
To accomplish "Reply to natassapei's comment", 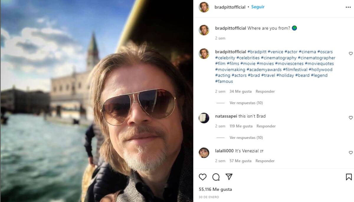I will point(266,126).
